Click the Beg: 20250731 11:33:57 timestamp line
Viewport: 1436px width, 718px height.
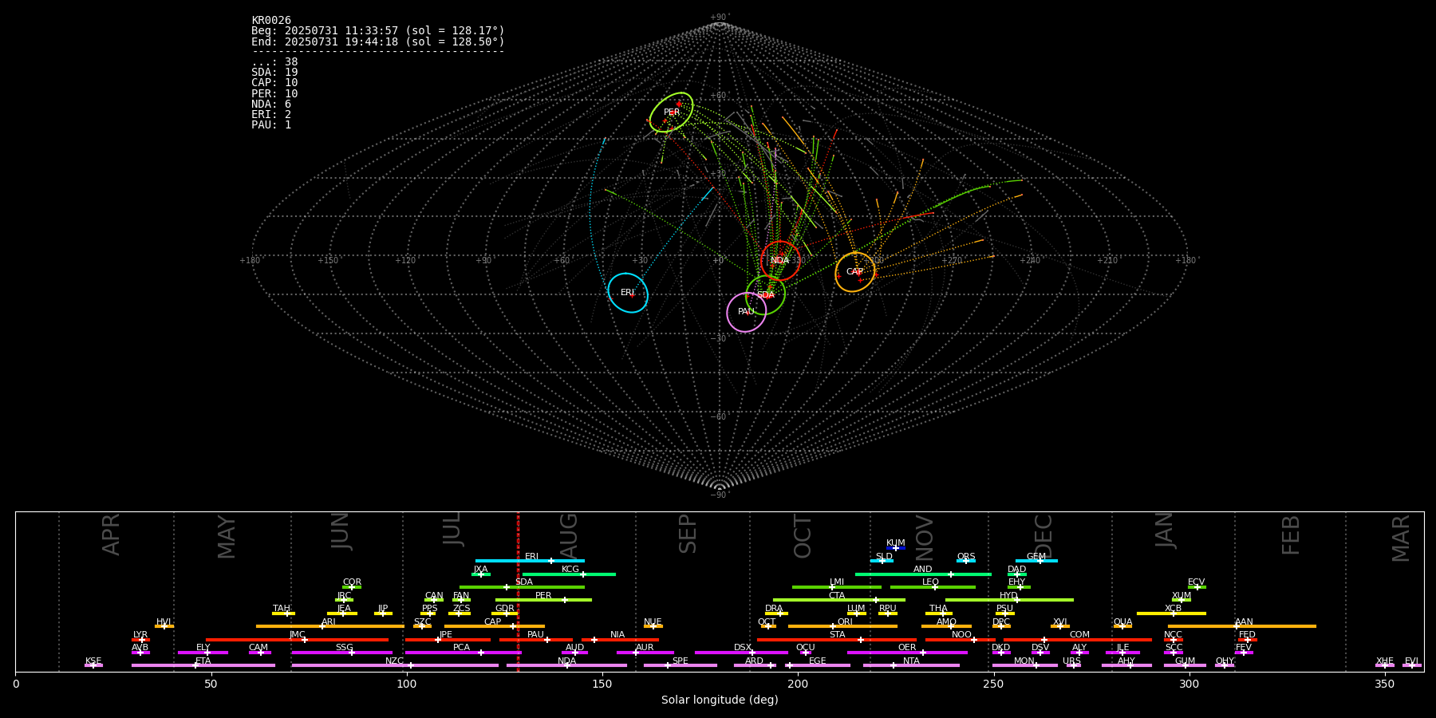pos(378,30)
